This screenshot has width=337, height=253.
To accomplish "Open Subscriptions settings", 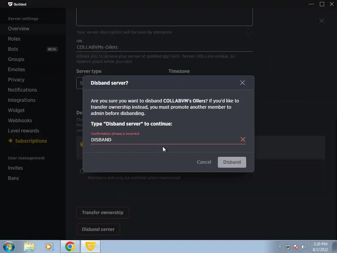I will [x=31, y=141].
